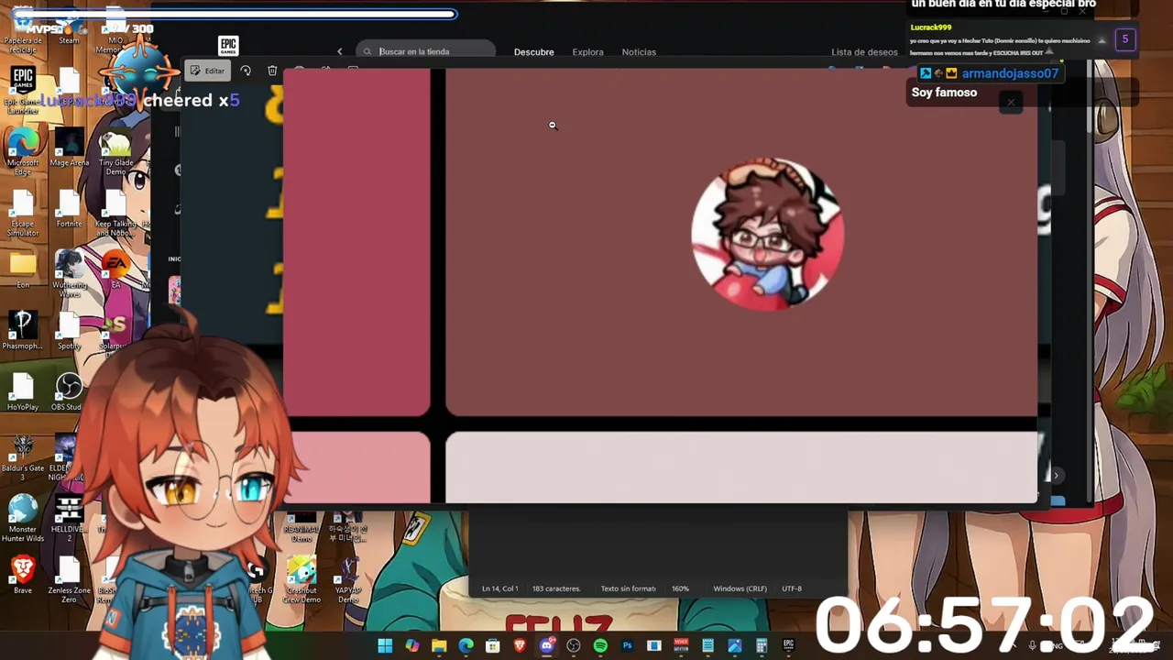Screen dimensions: 1173x660
Task: Open Photoshop from the taskbar
Action: point(627,646)
